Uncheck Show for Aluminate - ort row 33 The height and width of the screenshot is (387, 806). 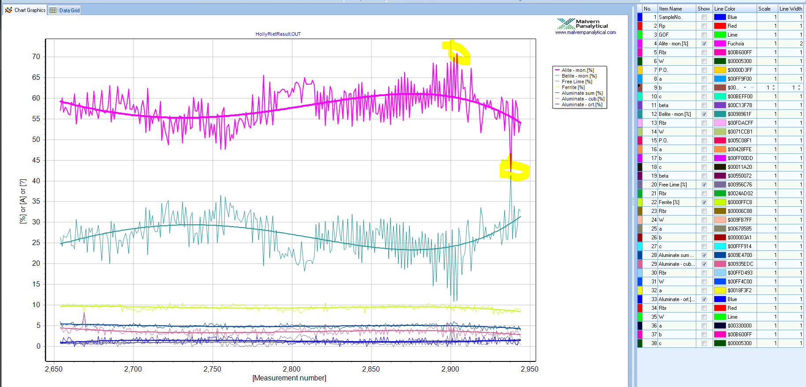[704, 299]
